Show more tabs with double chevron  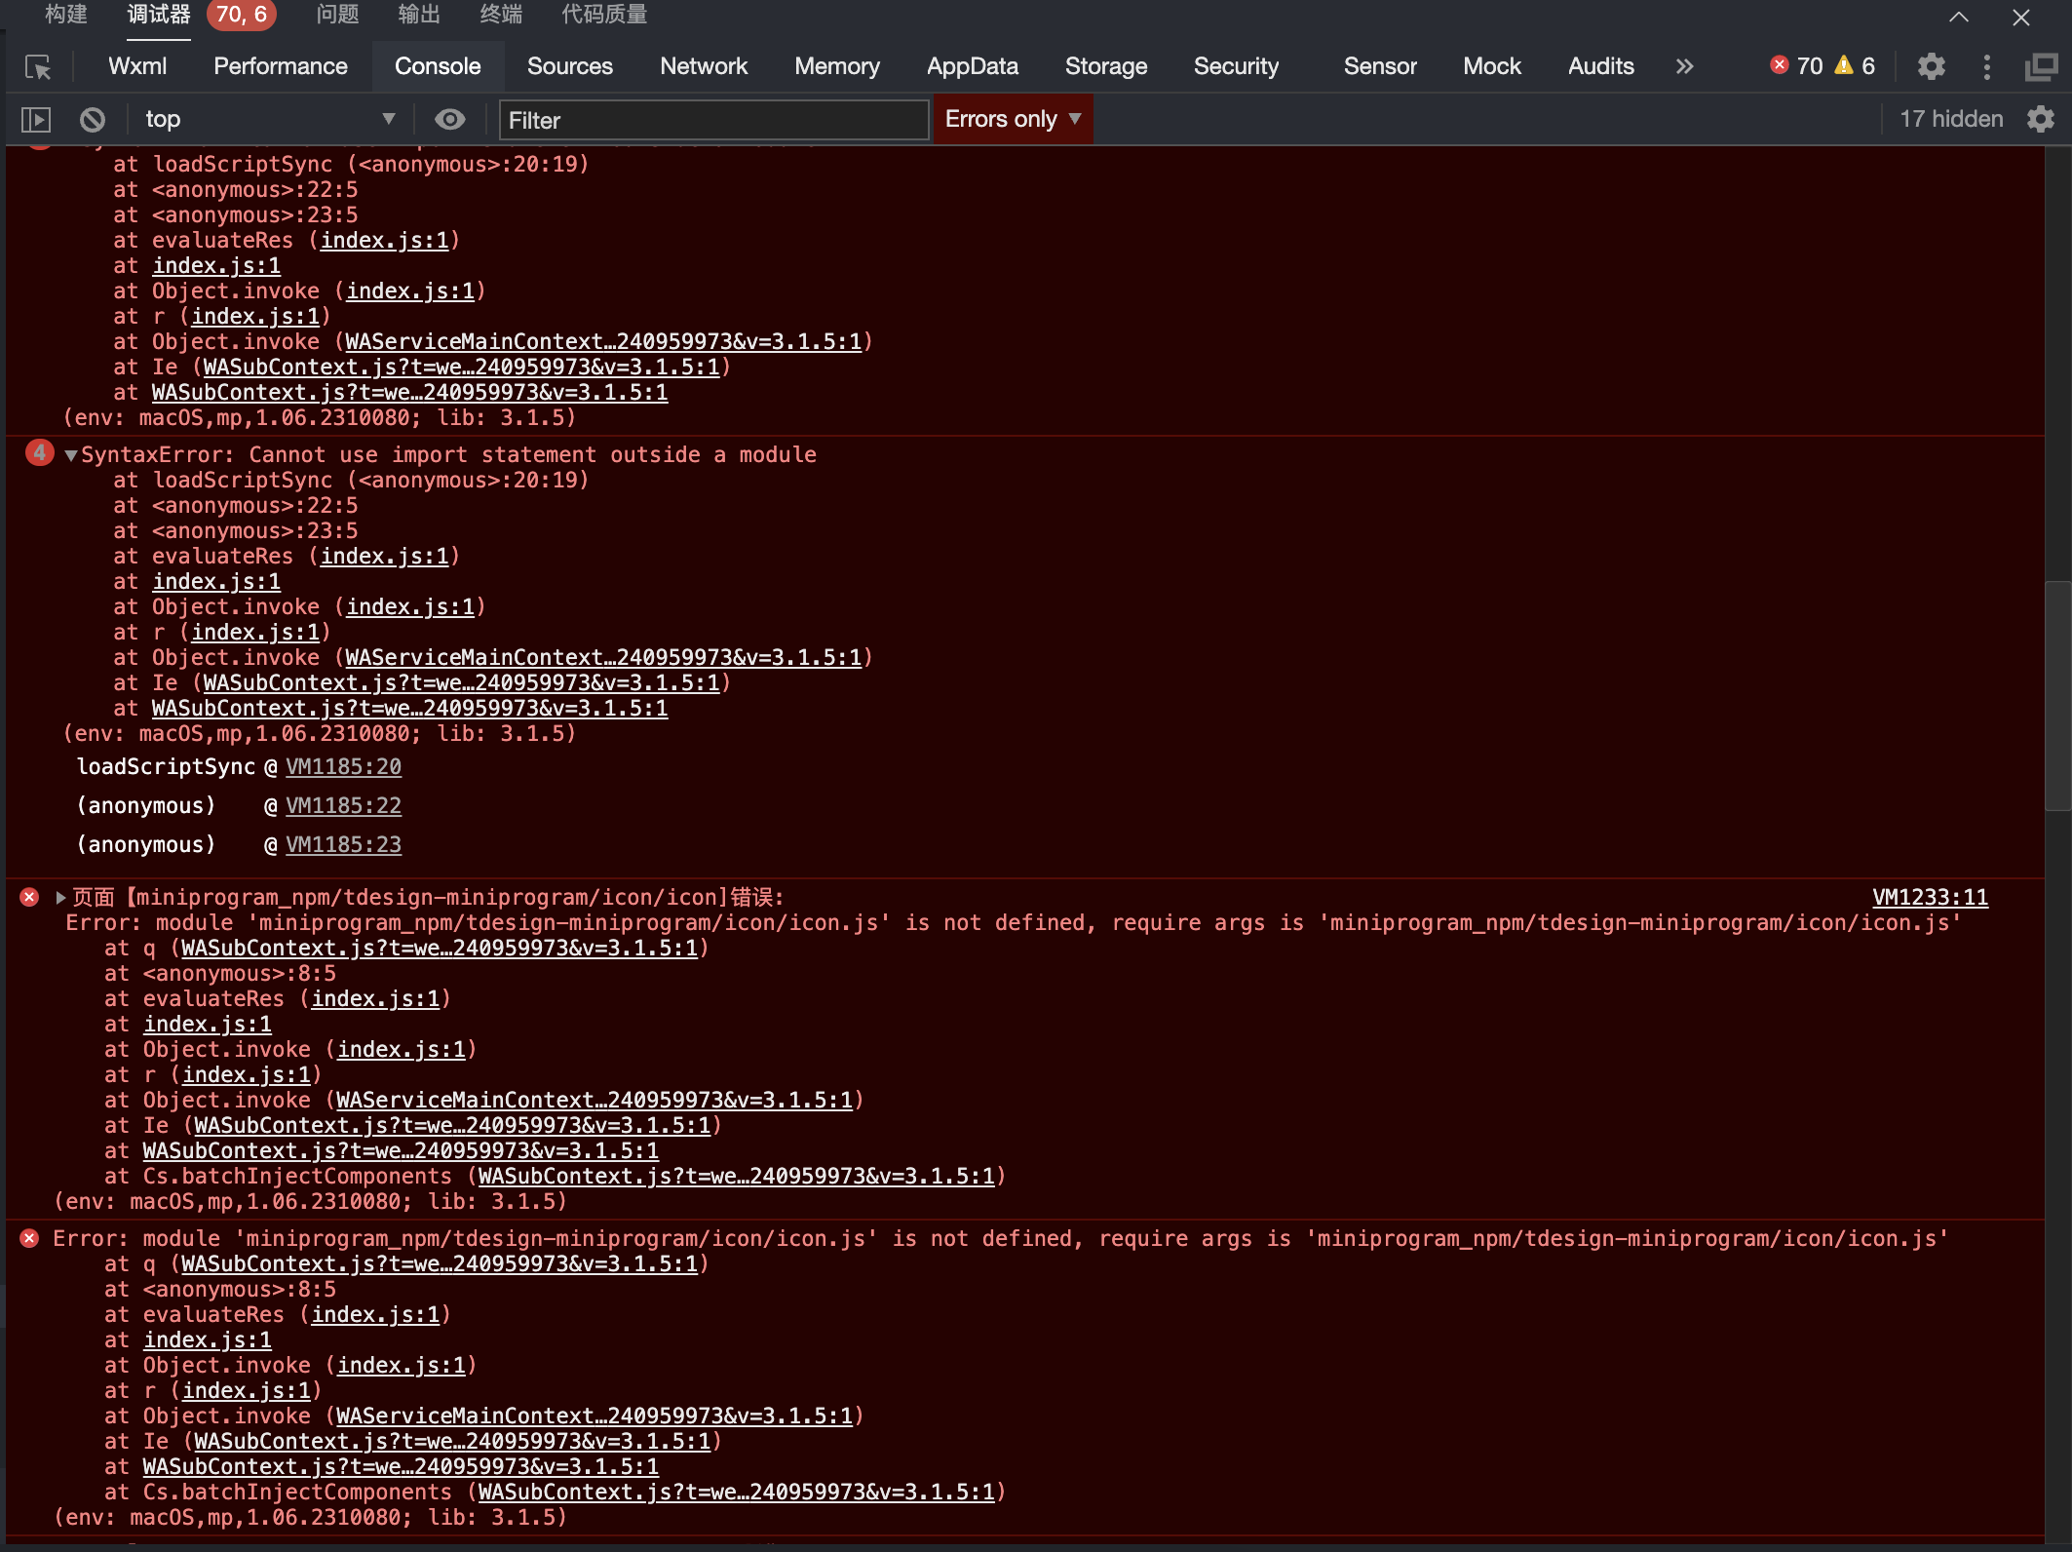1684,66
